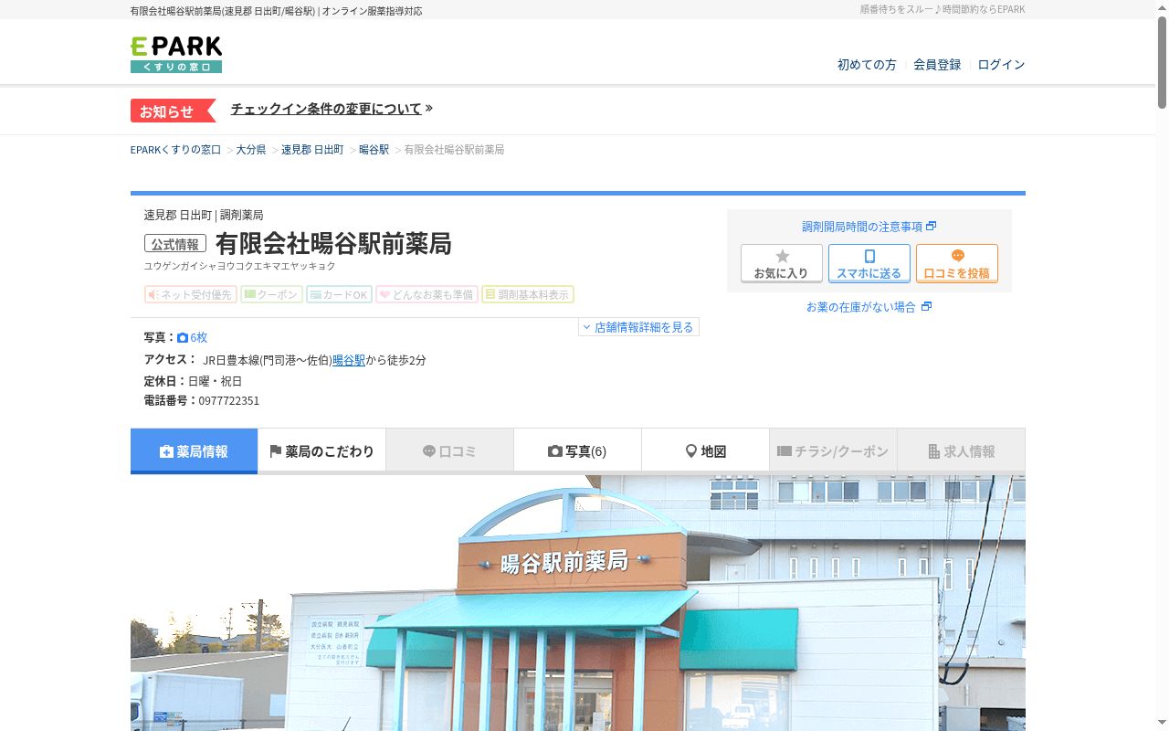Click the ログイン link
Image resolution: width=1169 pixels, height=731 pixels.
[1001, 65]
